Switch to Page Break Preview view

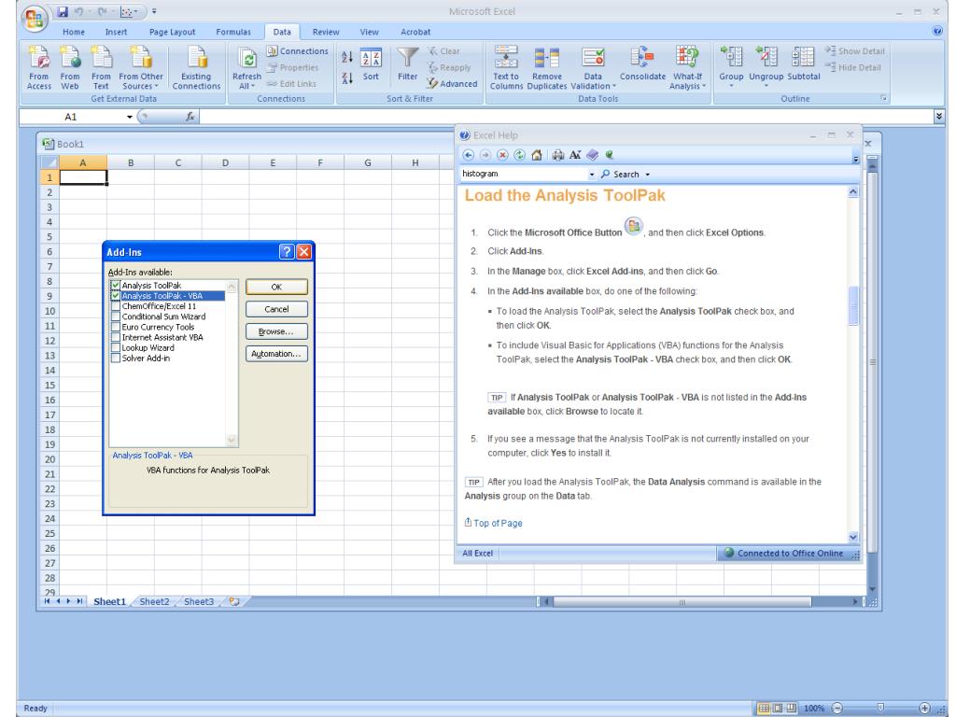coord(791,708)
